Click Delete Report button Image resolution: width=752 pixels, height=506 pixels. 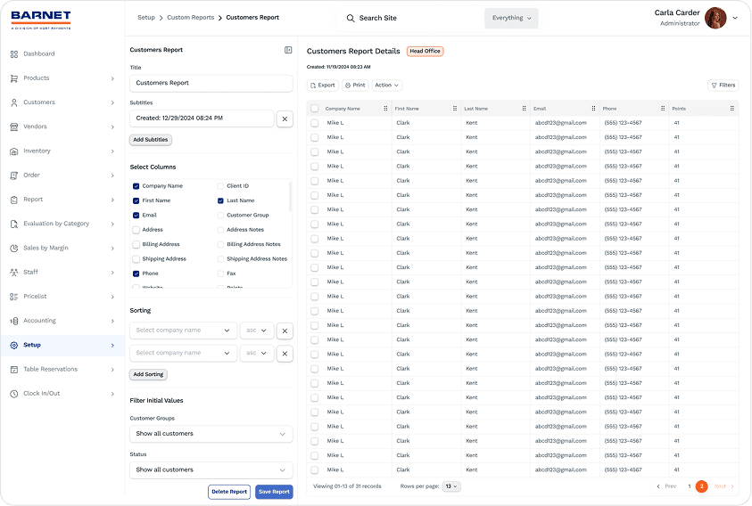tap(229, 492)
